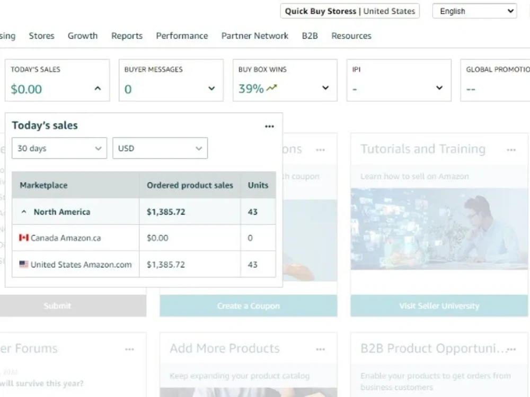Viewport: 530px width, 397px height.
Task: Click the Buyer Messages count 0
Action: pos(128,89)
